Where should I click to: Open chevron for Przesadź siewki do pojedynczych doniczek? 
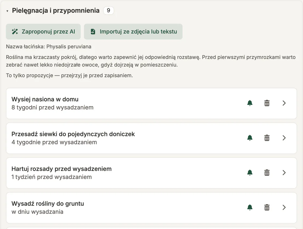coord(284,138)
